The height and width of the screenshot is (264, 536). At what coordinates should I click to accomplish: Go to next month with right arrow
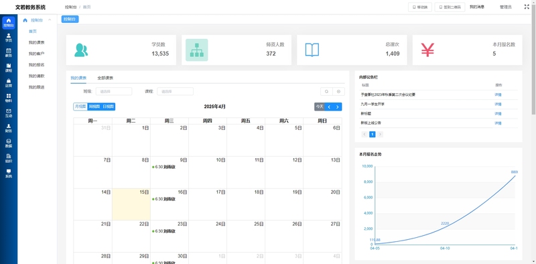coord(338,107)
